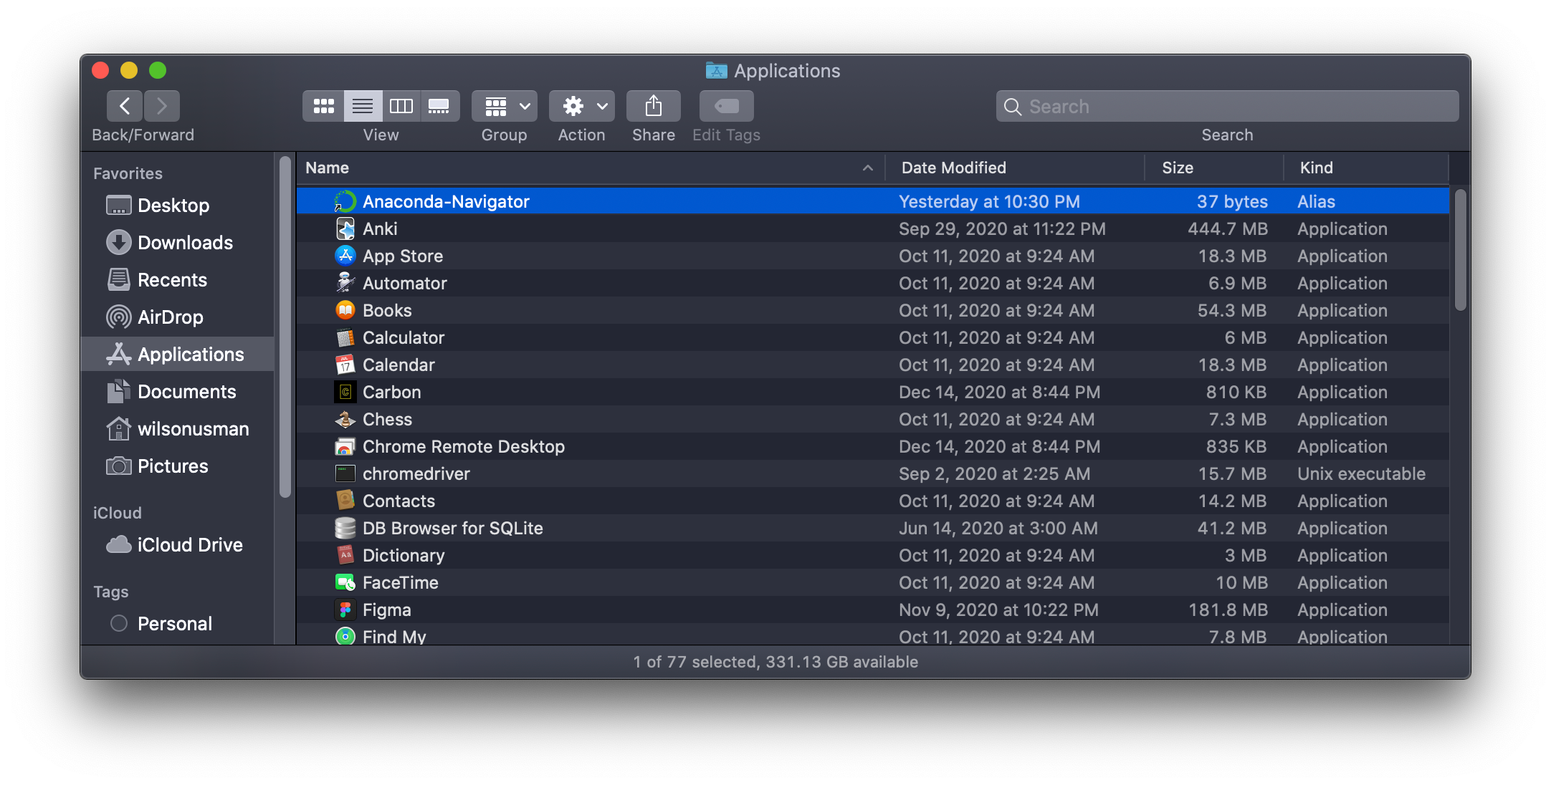Click the status bar selection summary
This screenshot has width=1551, height=785.
[x=775, y=662]
